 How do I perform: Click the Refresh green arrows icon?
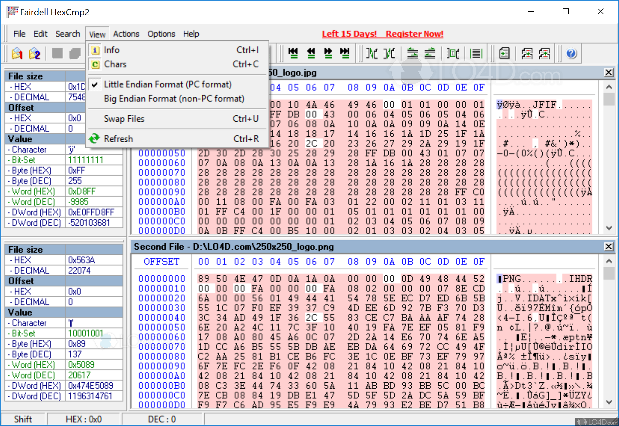(x=95, y=139)
